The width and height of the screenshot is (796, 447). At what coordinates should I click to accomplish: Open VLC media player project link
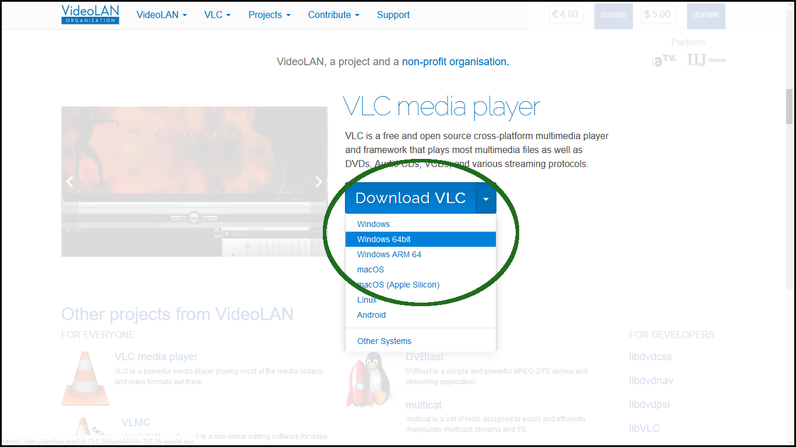pyautogui.click(x=156, y=357)
